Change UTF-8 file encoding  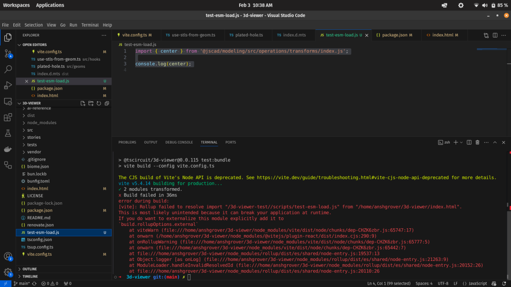point(443,283)
